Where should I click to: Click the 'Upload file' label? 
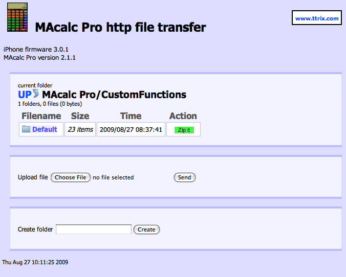pyautogui.click(x=33, y=177)
